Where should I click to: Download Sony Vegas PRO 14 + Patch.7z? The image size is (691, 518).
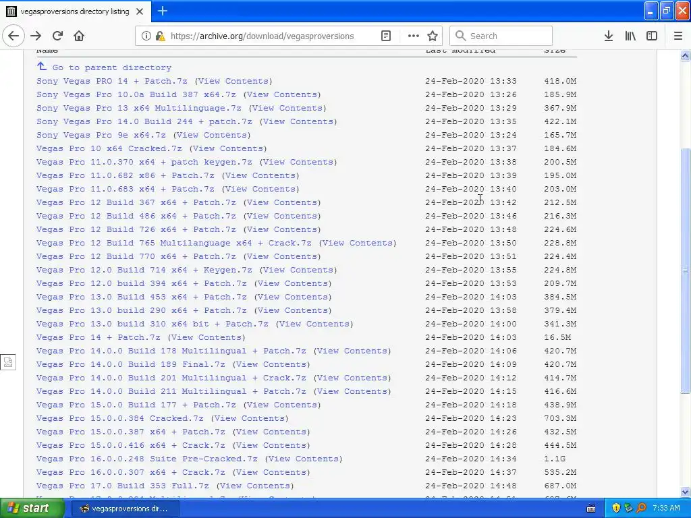click(x=112, y=81)
